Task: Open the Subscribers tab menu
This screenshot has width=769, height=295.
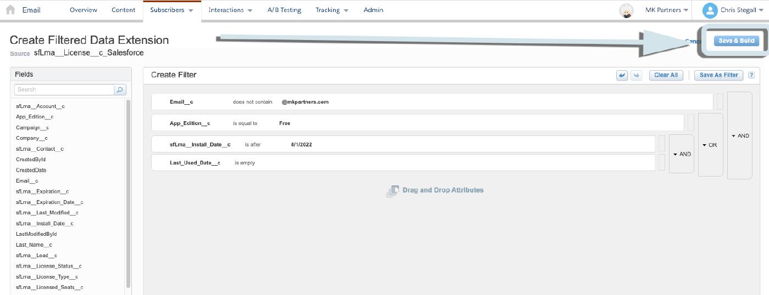Action: 171,10
